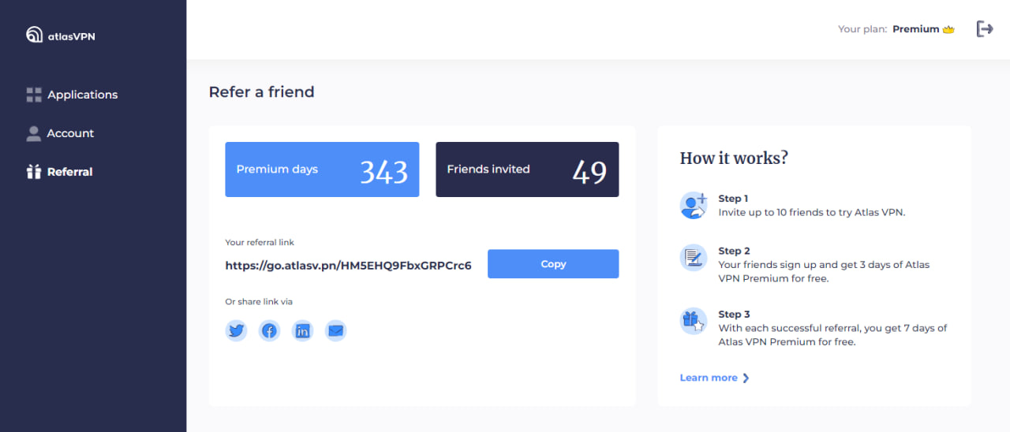
Task: Click the Premium days 343 card
Action: (322, 169)
